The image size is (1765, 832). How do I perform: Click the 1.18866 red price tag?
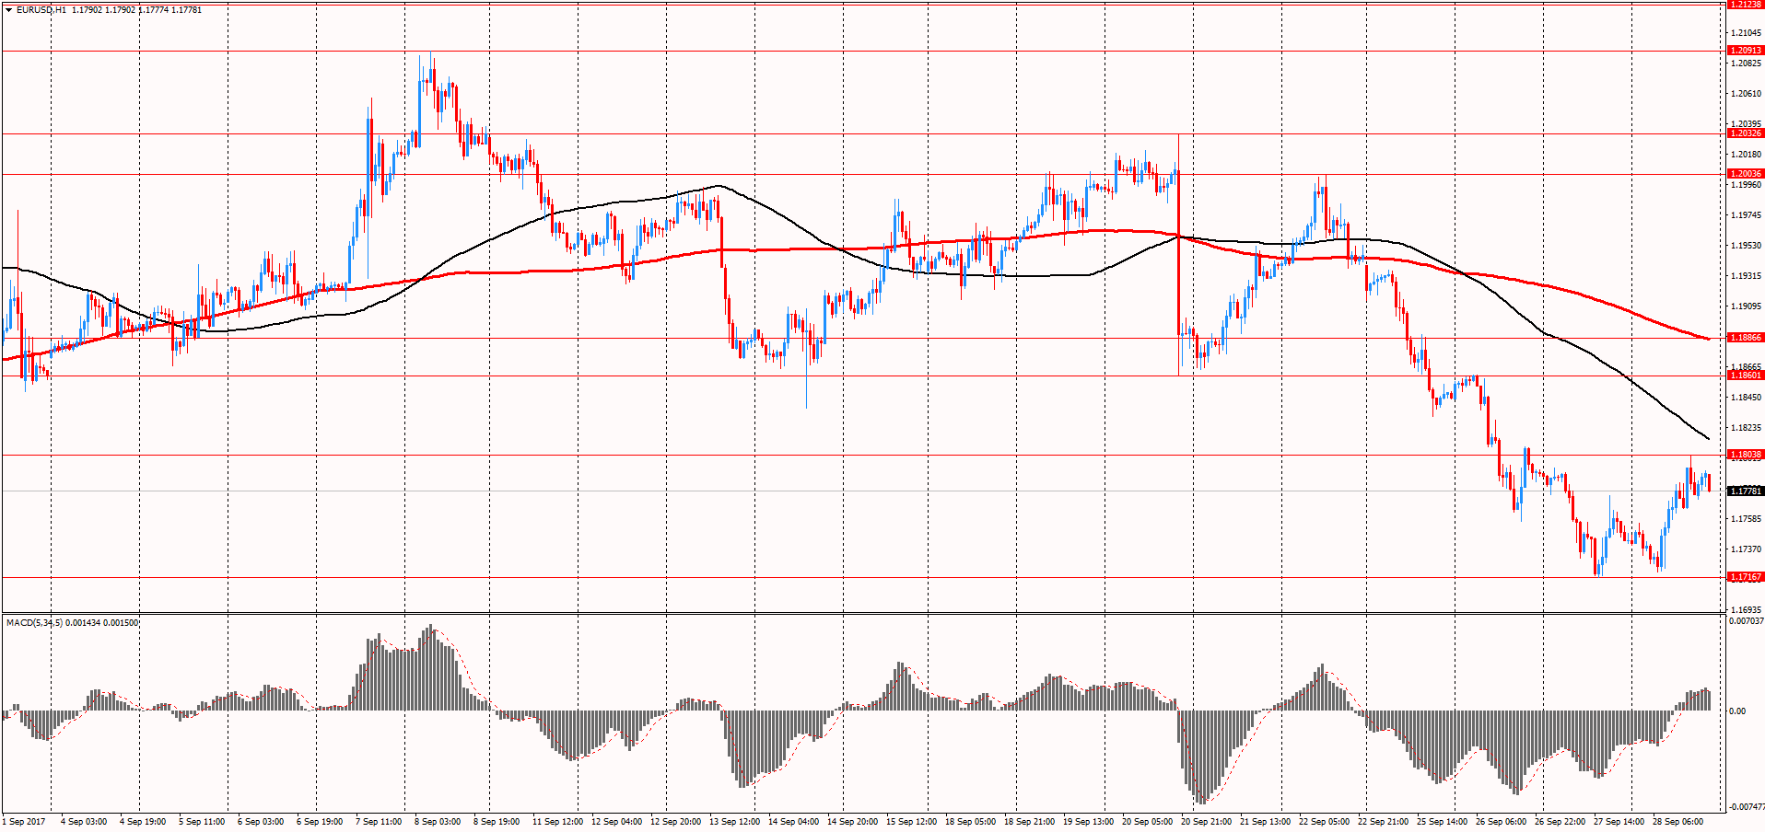tap(1745, 338)
